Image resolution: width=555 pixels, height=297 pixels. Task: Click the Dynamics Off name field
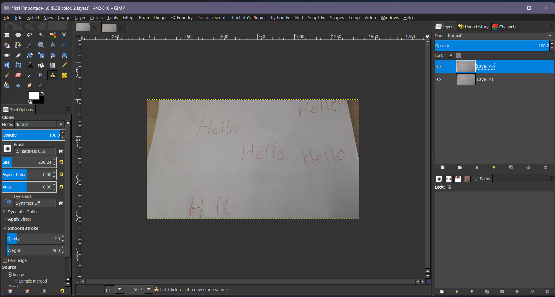35,203
